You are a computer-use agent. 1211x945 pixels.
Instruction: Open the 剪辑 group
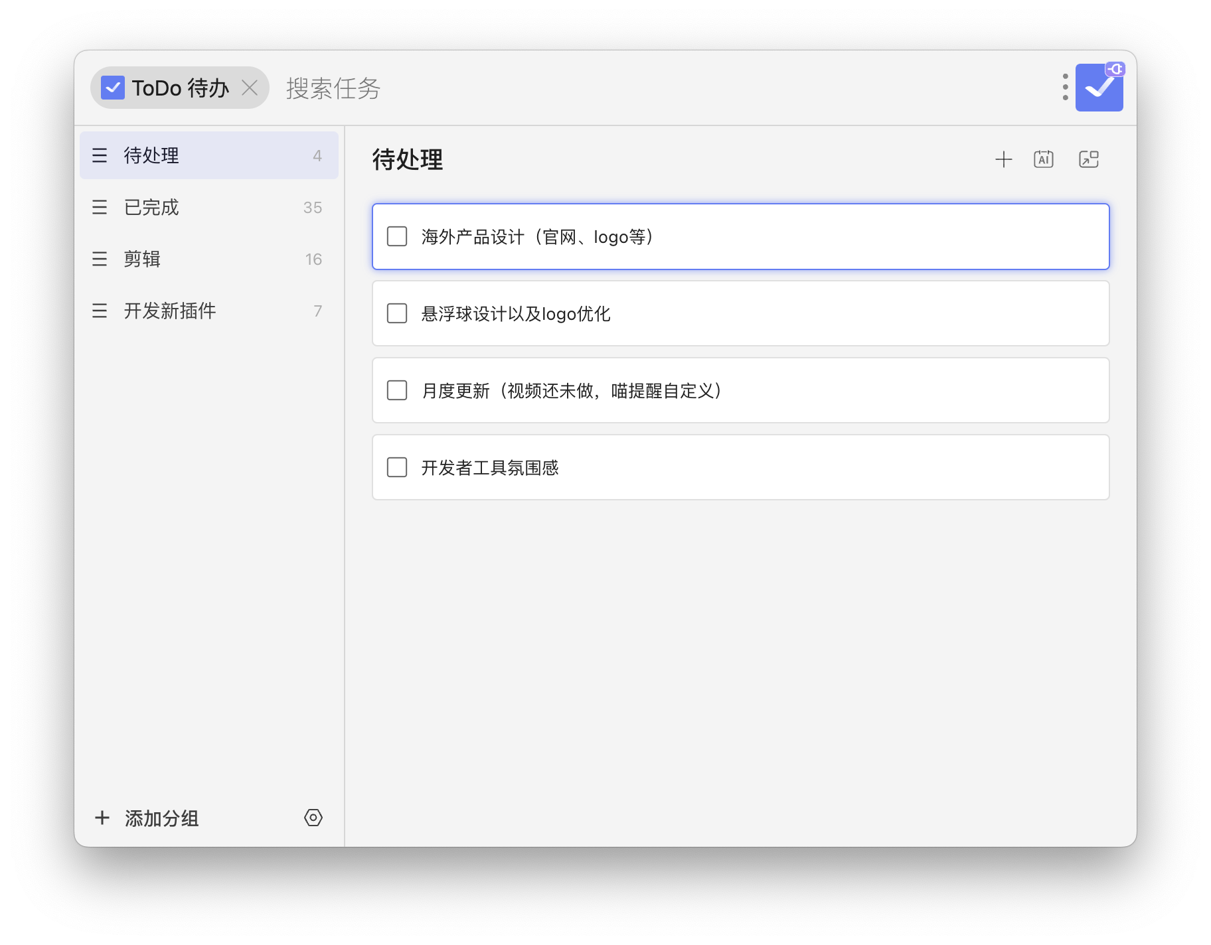pos(209,259)
